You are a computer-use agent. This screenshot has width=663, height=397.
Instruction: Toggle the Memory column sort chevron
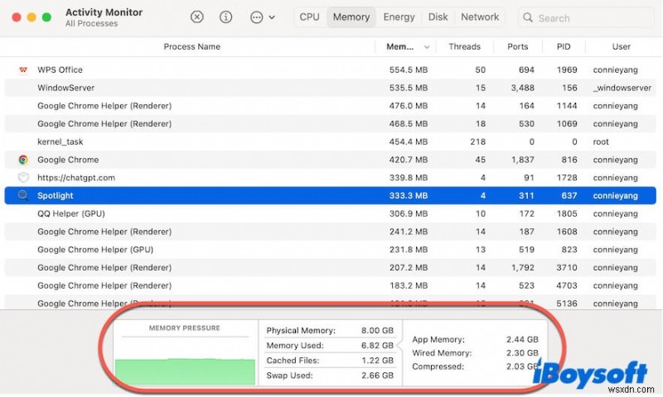(427, 47)
